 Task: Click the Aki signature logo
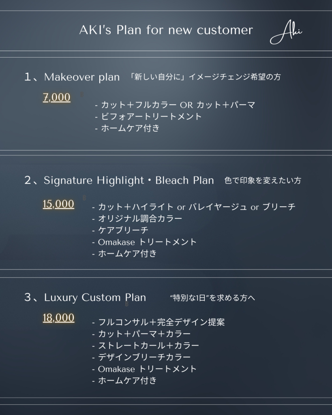pyautogui.click(x=286, y=32)
